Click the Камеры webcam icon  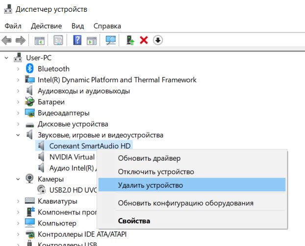click(29, 178)
